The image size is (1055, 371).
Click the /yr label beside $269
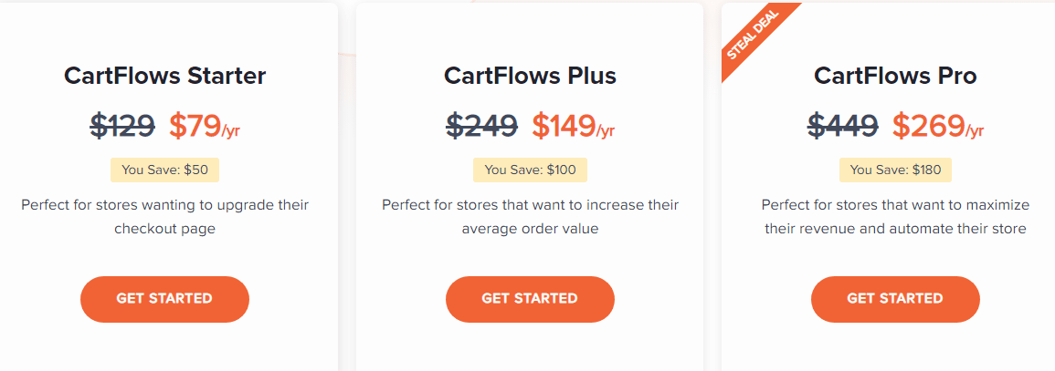coord(975,131)
